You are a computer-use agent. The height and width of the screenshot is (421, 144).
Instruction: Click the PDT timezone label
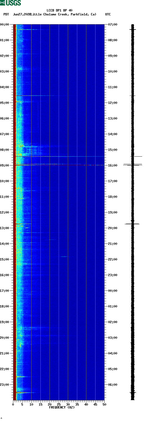(x=6, y=14)
